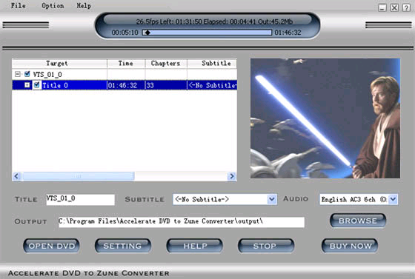415x279 pixels.
Task: Open the File menu
Action: tap(18, 5)
